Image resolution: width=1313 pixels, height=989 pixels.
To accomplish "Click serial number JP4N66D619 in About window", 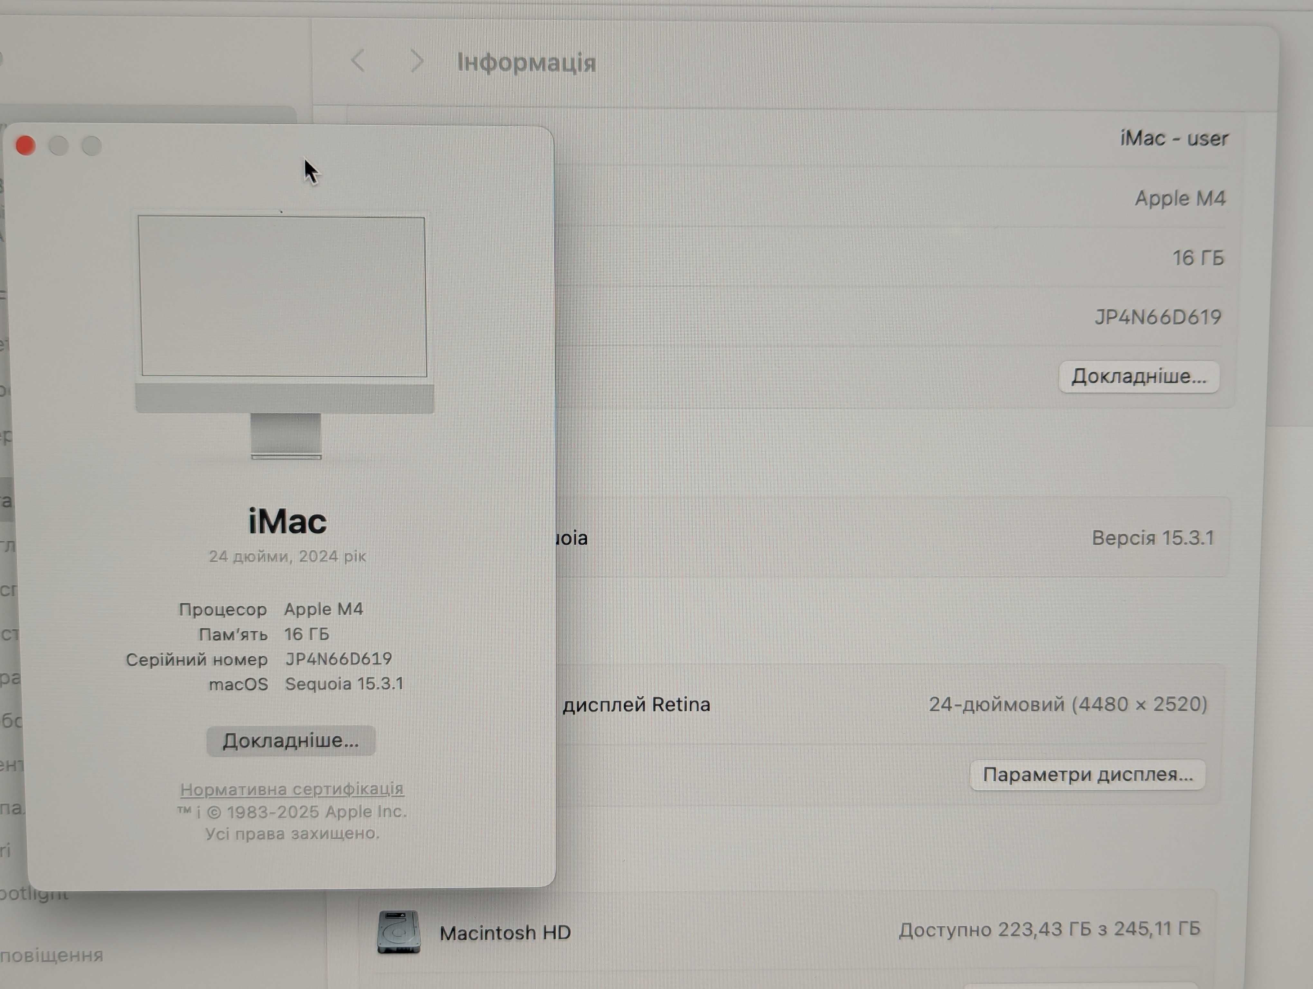I will point(338,659).
